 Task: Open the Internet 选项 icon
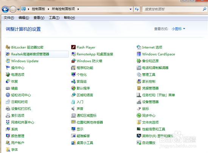139,47
